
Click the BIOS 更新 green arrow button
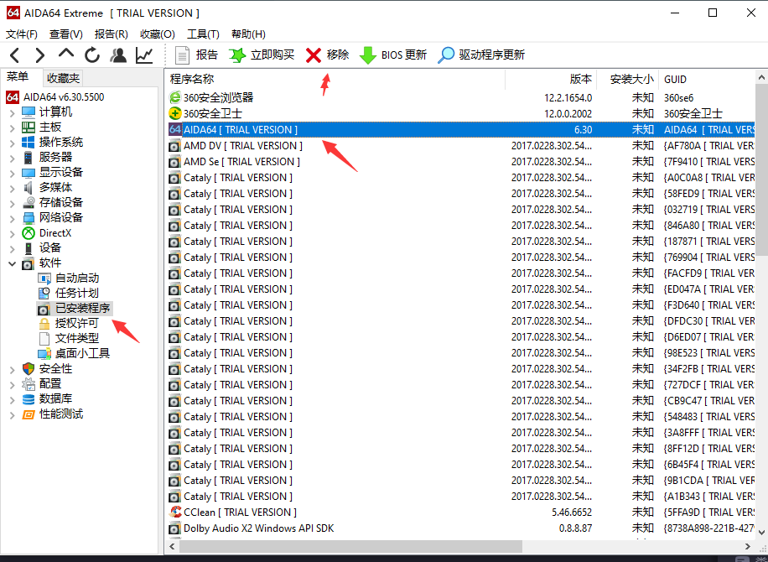tap(393, 55)
